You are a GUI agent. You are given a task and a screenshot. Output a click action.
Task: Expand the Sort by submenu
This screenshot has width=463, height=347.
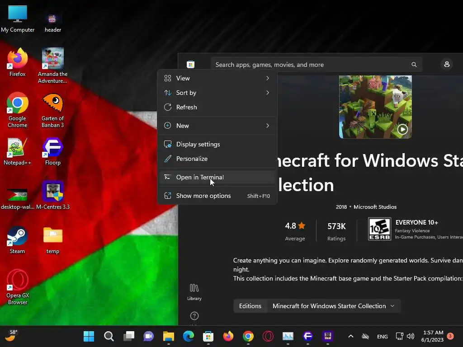coord(217,93)
